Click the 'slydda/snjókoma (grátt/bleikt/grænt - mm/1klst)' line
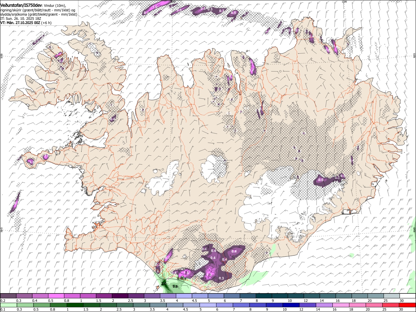Viewport: 416px width, 312px height. [39, 14]
